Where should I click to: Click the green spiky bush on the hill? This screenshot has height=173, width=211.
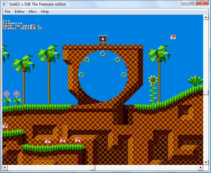[196, 81]
